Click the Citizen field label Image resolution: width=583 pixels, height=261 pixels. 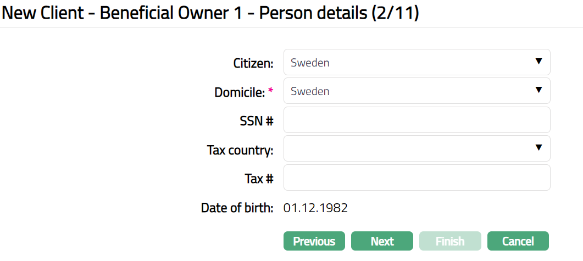coord(253,63)
